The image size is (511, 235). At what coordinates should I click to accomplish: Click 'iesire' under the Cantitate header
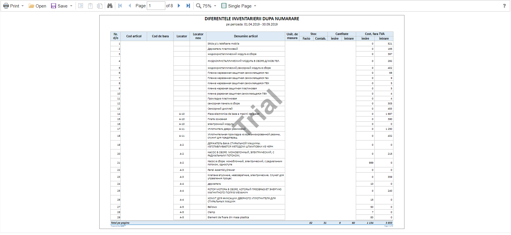point(335,38)
